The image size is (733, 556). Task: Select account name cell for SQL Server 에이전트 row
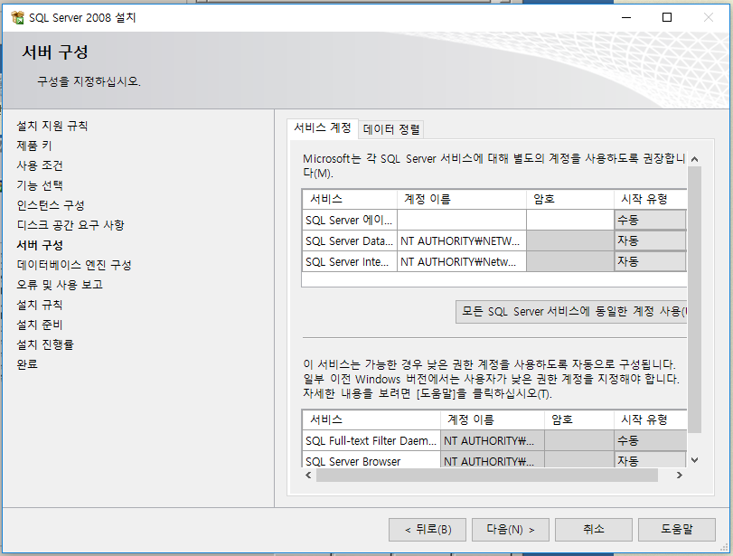tap(461, 220)
